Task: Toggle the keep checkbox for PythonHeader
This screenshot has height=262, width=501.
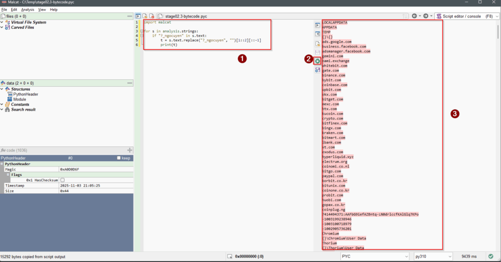Action: pyautogui.click(x=119, y=158)
